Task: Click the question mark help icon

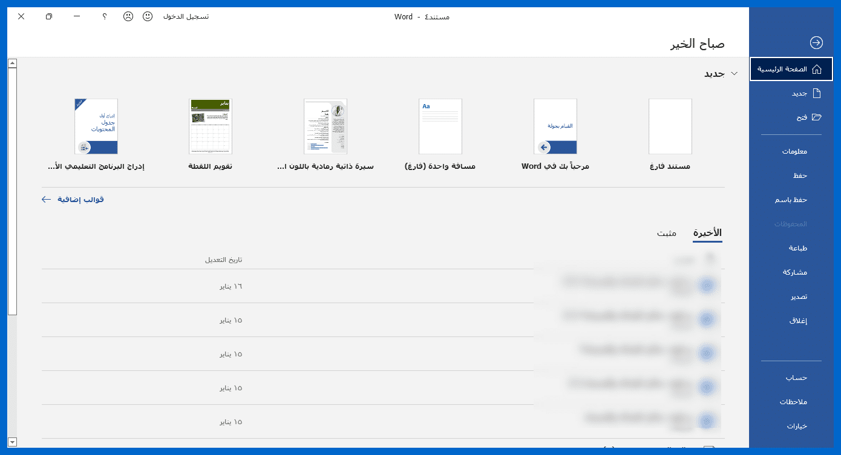Action: (105, 16)
